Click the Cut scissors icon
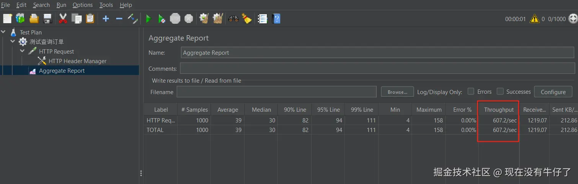578x184 pixels. point(63,18)
